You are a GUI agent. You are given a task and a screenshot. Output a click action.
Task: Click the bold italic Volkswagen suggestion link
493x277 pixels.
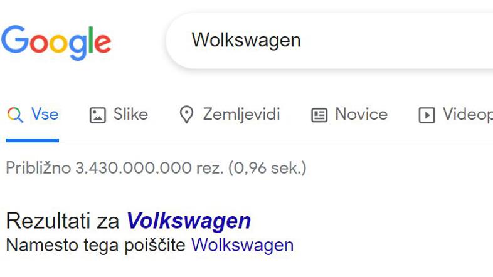[x=189, y=221]
